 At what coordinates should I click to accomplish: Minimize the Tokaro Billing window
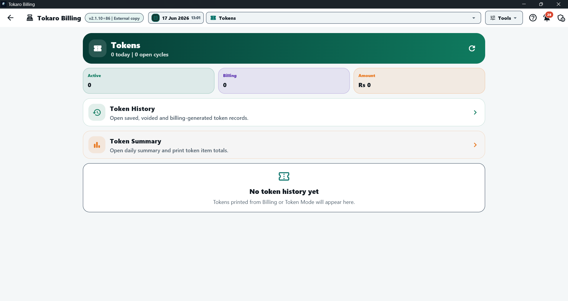[524, 4]
